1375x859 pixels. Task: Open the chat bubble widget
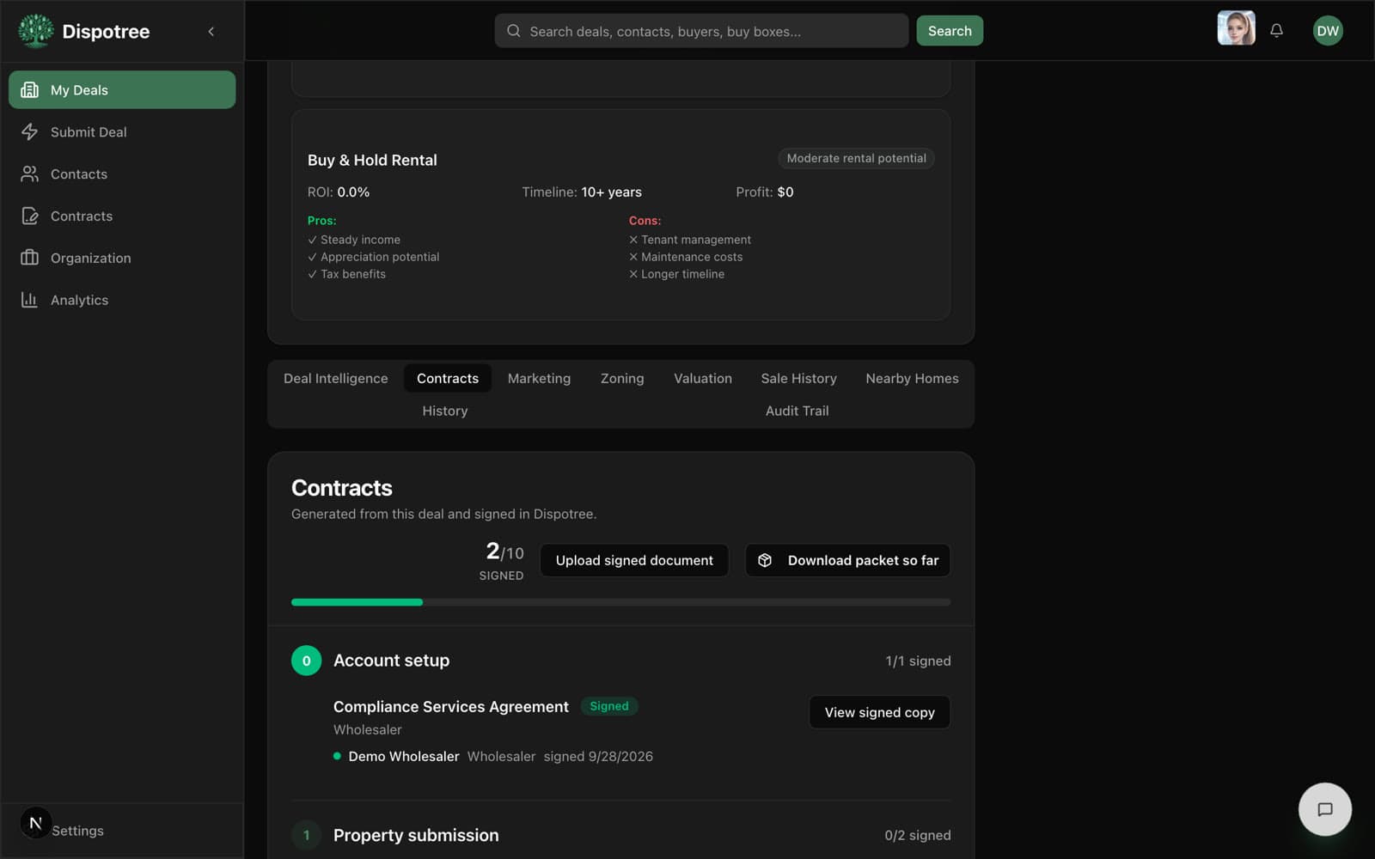(1324, 809)
